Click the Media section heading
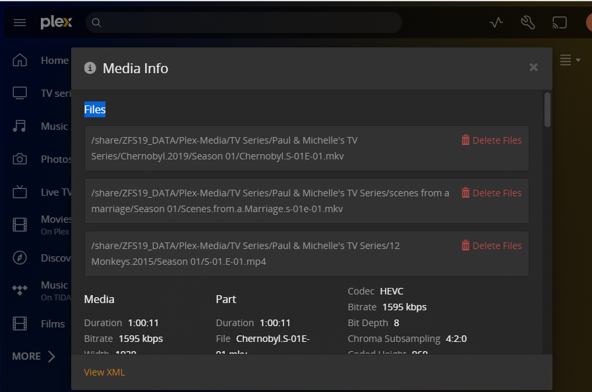The image size is (592, 392). point(99,299)
